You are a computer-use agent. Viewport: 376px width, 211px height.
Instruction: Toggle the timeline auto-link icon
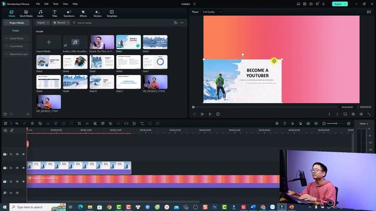[12, 130]
